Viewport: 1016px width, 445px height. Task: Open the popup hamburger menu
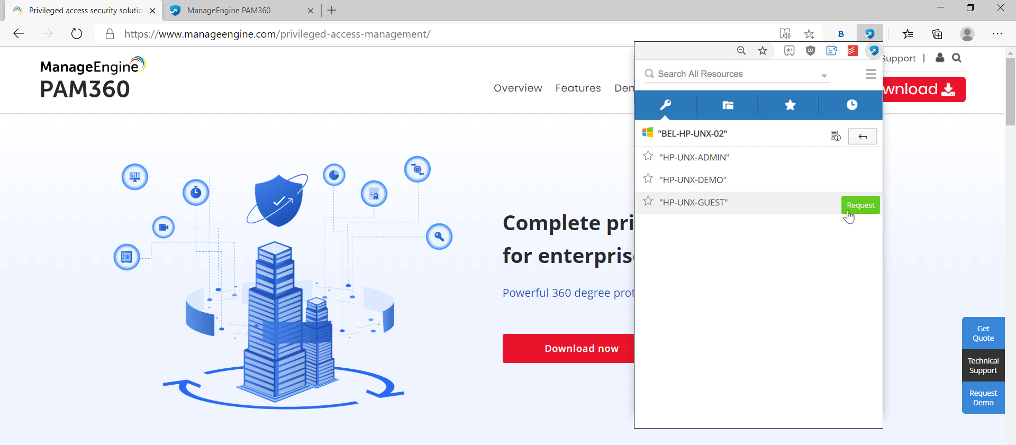871,74
